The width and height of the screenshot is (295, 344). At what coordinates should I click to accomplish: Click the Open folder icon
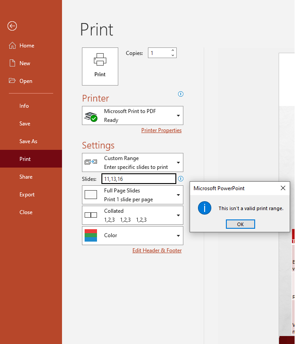coord(12,81)
